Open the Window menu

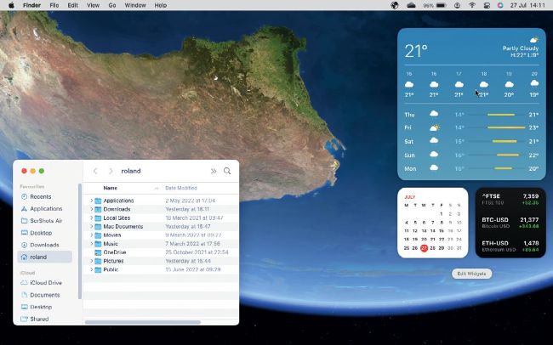click(x=135, y=5)
